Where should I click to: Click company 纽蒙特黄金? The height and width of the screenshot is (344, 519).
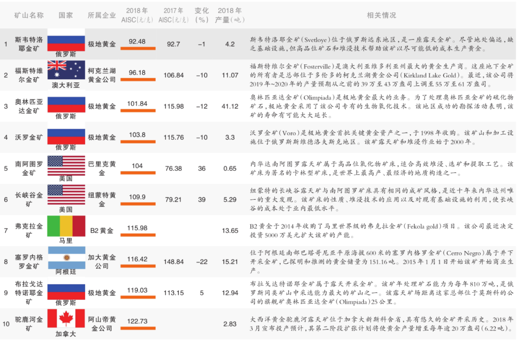pyautogui.click(x=101, y=200)
